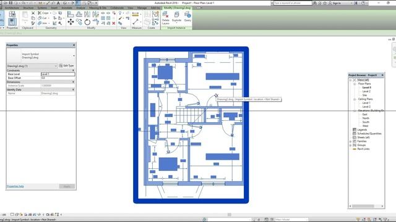Image resolution: width=396 pixels, height=222 pixels.
Task: Click the Join geometry tool
Action: pos(43,23)
